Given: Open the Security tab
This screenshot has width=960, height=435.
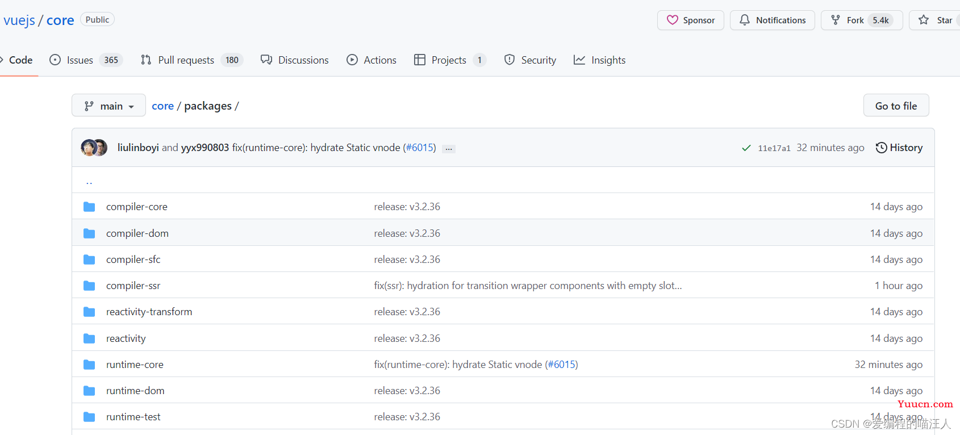Looking at the screenshot, I should point(530,60).
